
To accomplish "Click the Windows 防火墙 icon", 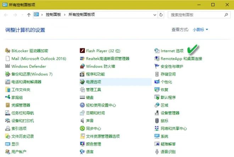I will [82, 66].
